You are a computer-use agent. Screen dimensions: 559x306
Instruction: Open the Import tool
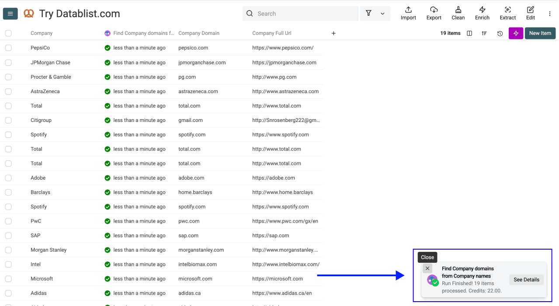pos(408,13)
